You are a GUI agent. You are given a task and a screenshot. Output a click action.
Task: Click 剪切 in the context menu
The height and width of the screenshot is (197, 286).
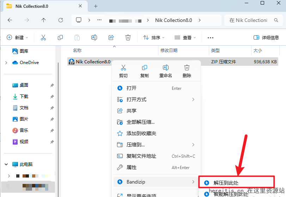point(123,71)
